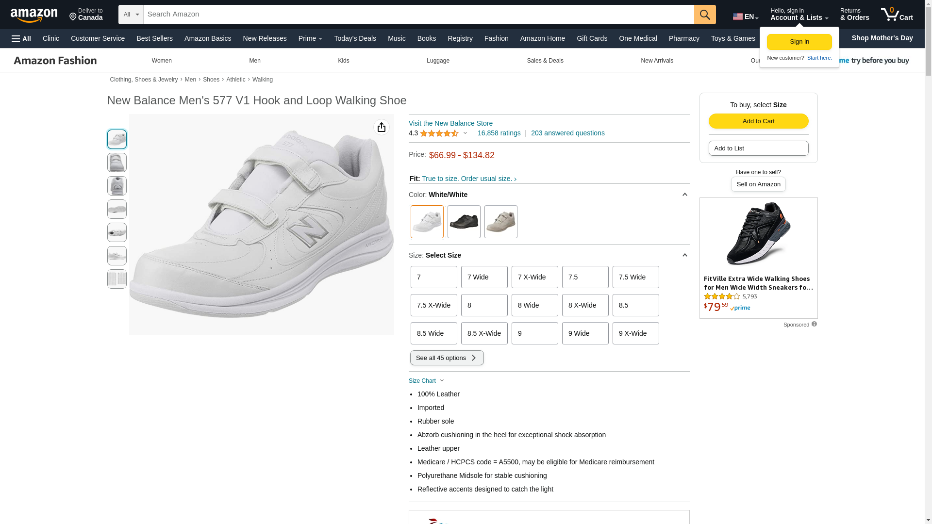Click the Add to Cart button
The width and height of the screenshot is (932, 524).
pos(758,121)
